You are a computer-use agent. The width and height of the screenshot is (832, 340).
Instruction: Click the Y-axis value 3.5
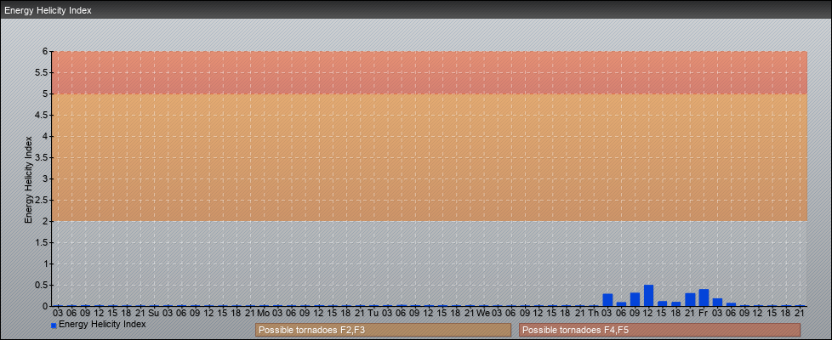point(43,157)
